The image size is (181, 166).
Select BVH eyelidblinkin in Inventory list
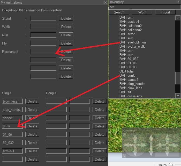(x=132, y=42)
